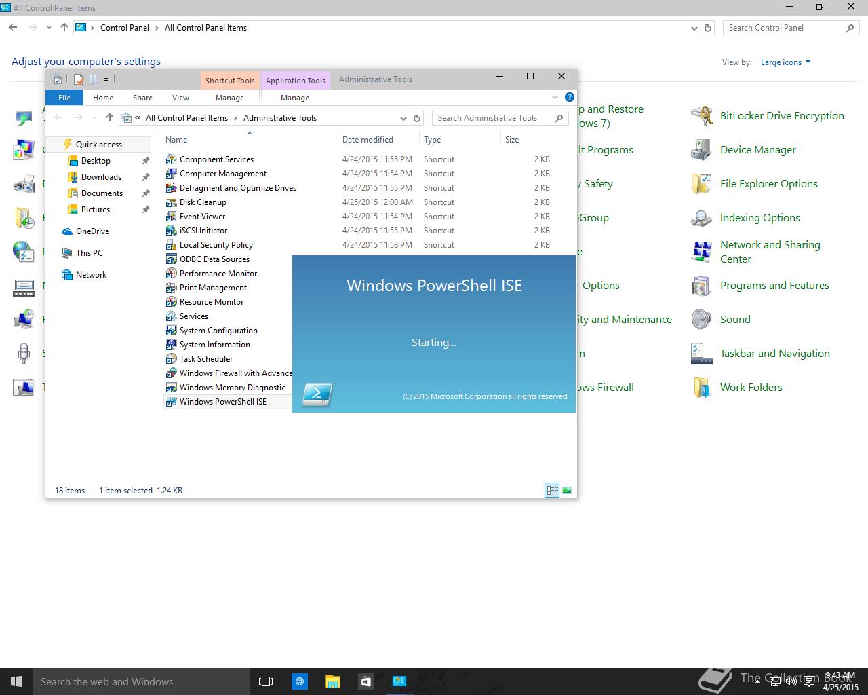Switch to large icons view in status bar

(567, 490)
